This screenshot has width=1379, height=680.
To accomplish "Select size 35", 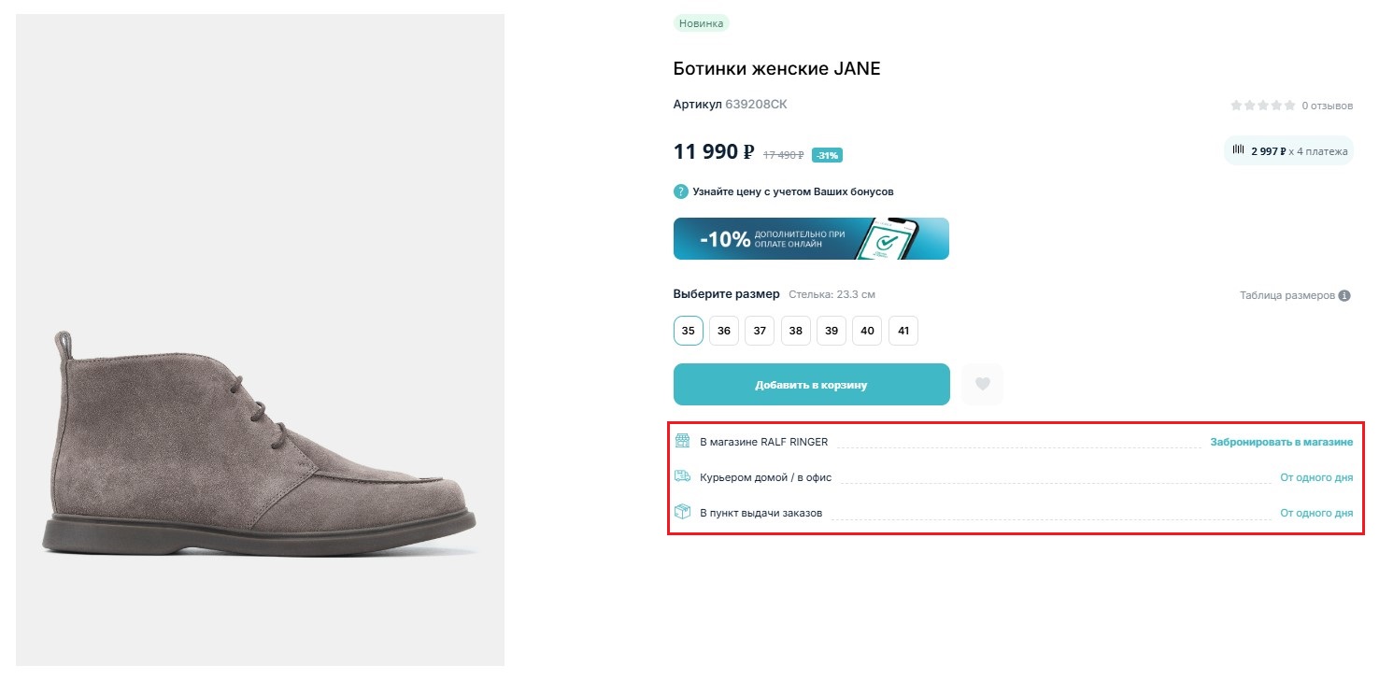I will click(689, 331).
